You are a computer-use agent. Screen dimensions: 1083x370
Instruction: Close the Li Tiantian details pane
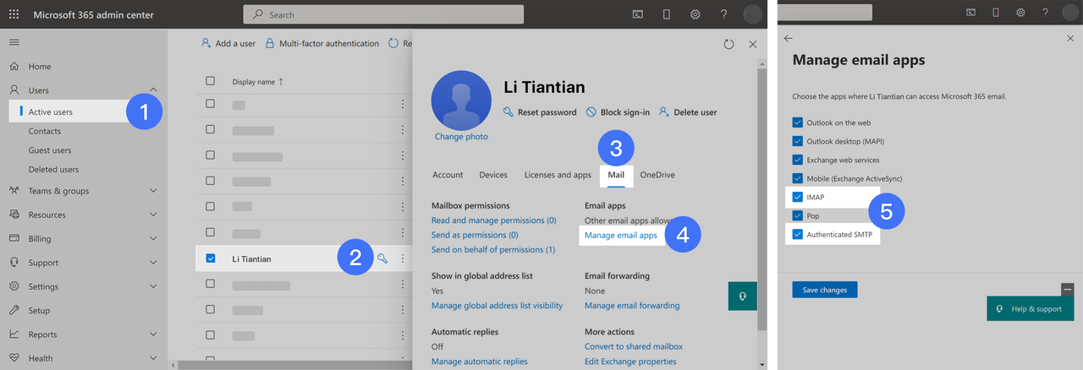(x=752, y=44)
